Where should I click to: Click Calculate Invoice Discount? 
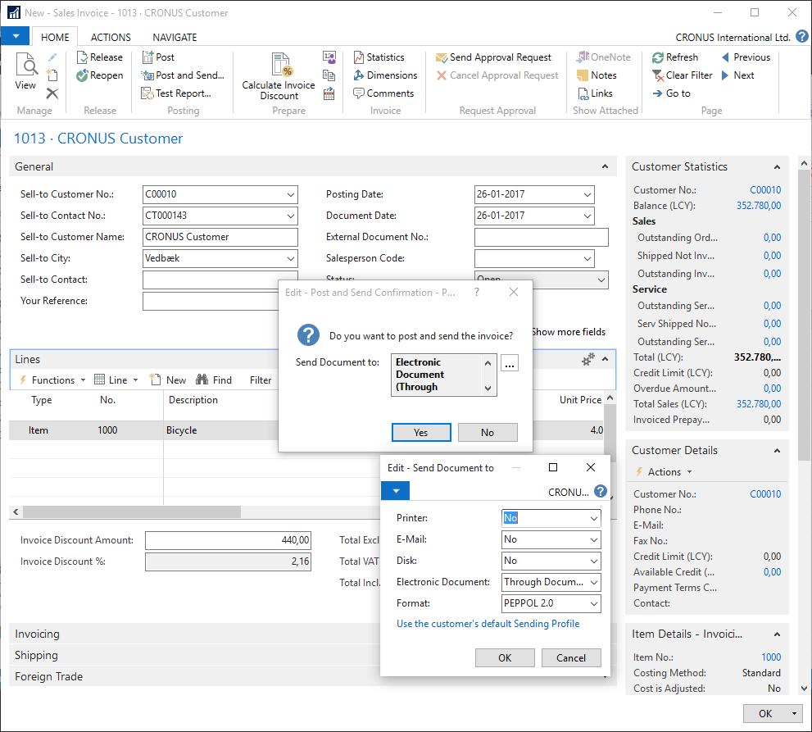click(279, 77)
